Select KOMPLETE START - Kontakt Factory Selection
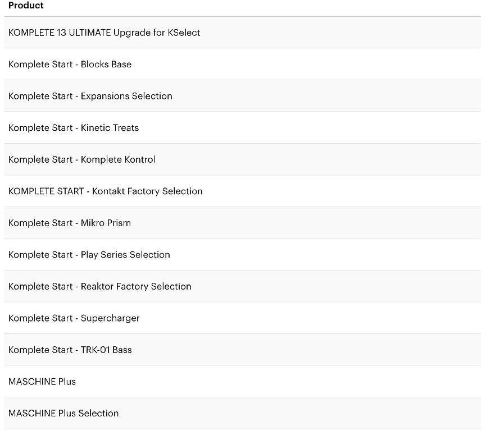 (x=243, y=191)
